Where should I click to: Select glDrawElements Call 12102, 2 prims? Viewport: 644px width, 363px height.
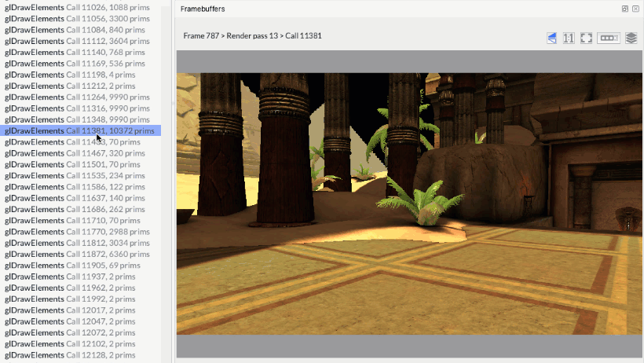point(70,343)
